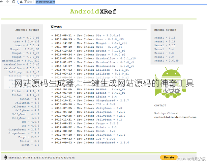Viewport: 207px width, 161px height.
Task: Click news link Donut - 1.6 dated 2012-08-22
Action: pos(105,131)
